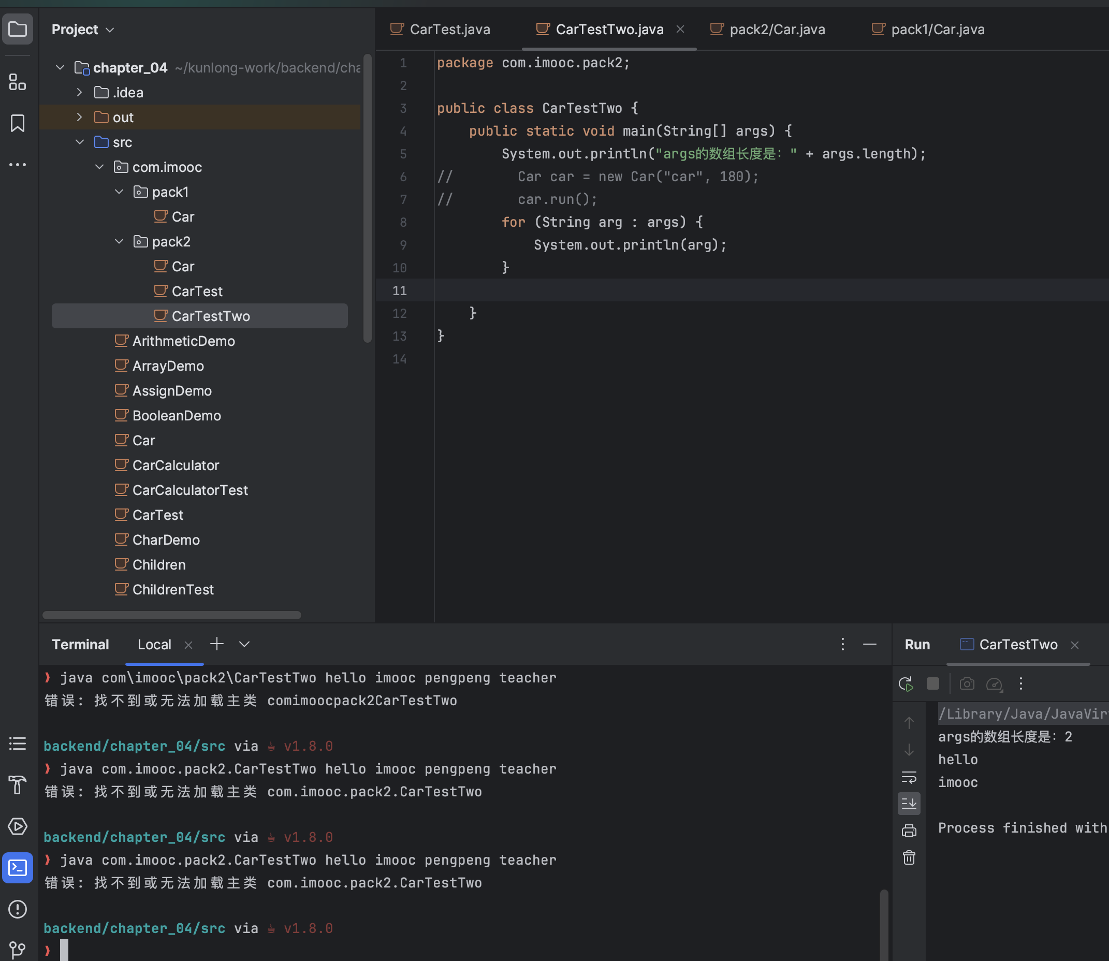Open the Project view dropdown
The width and height of the screenshot is (1109, 961).
coord(83,30)
